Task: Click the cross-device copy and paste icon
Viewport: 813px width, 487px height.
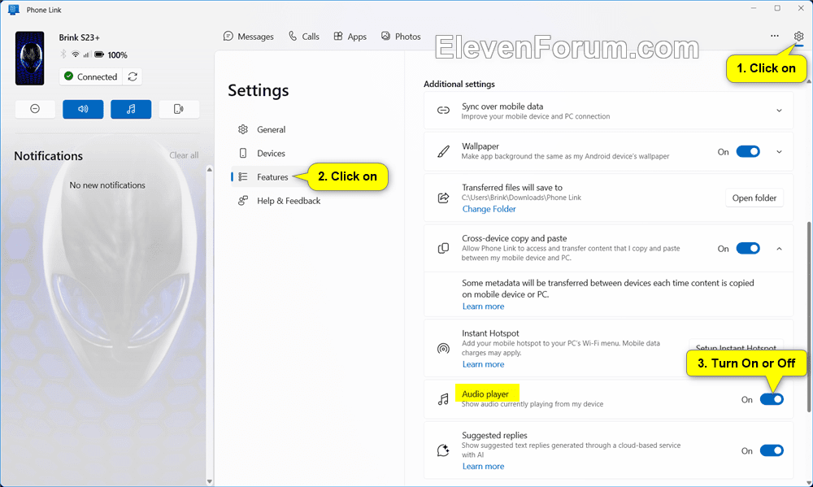Action: 443,249
